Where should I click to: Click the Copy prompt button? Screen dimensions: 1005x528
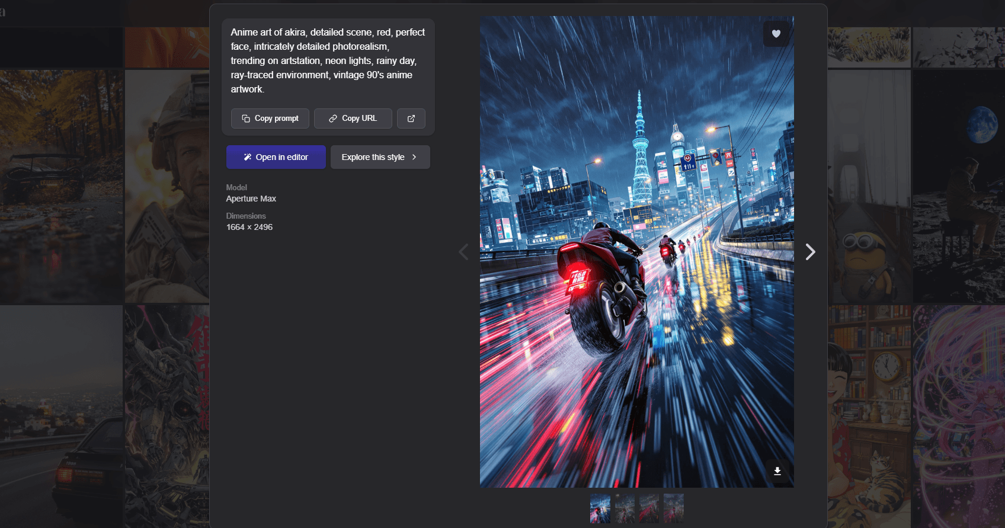click(270, 119)
